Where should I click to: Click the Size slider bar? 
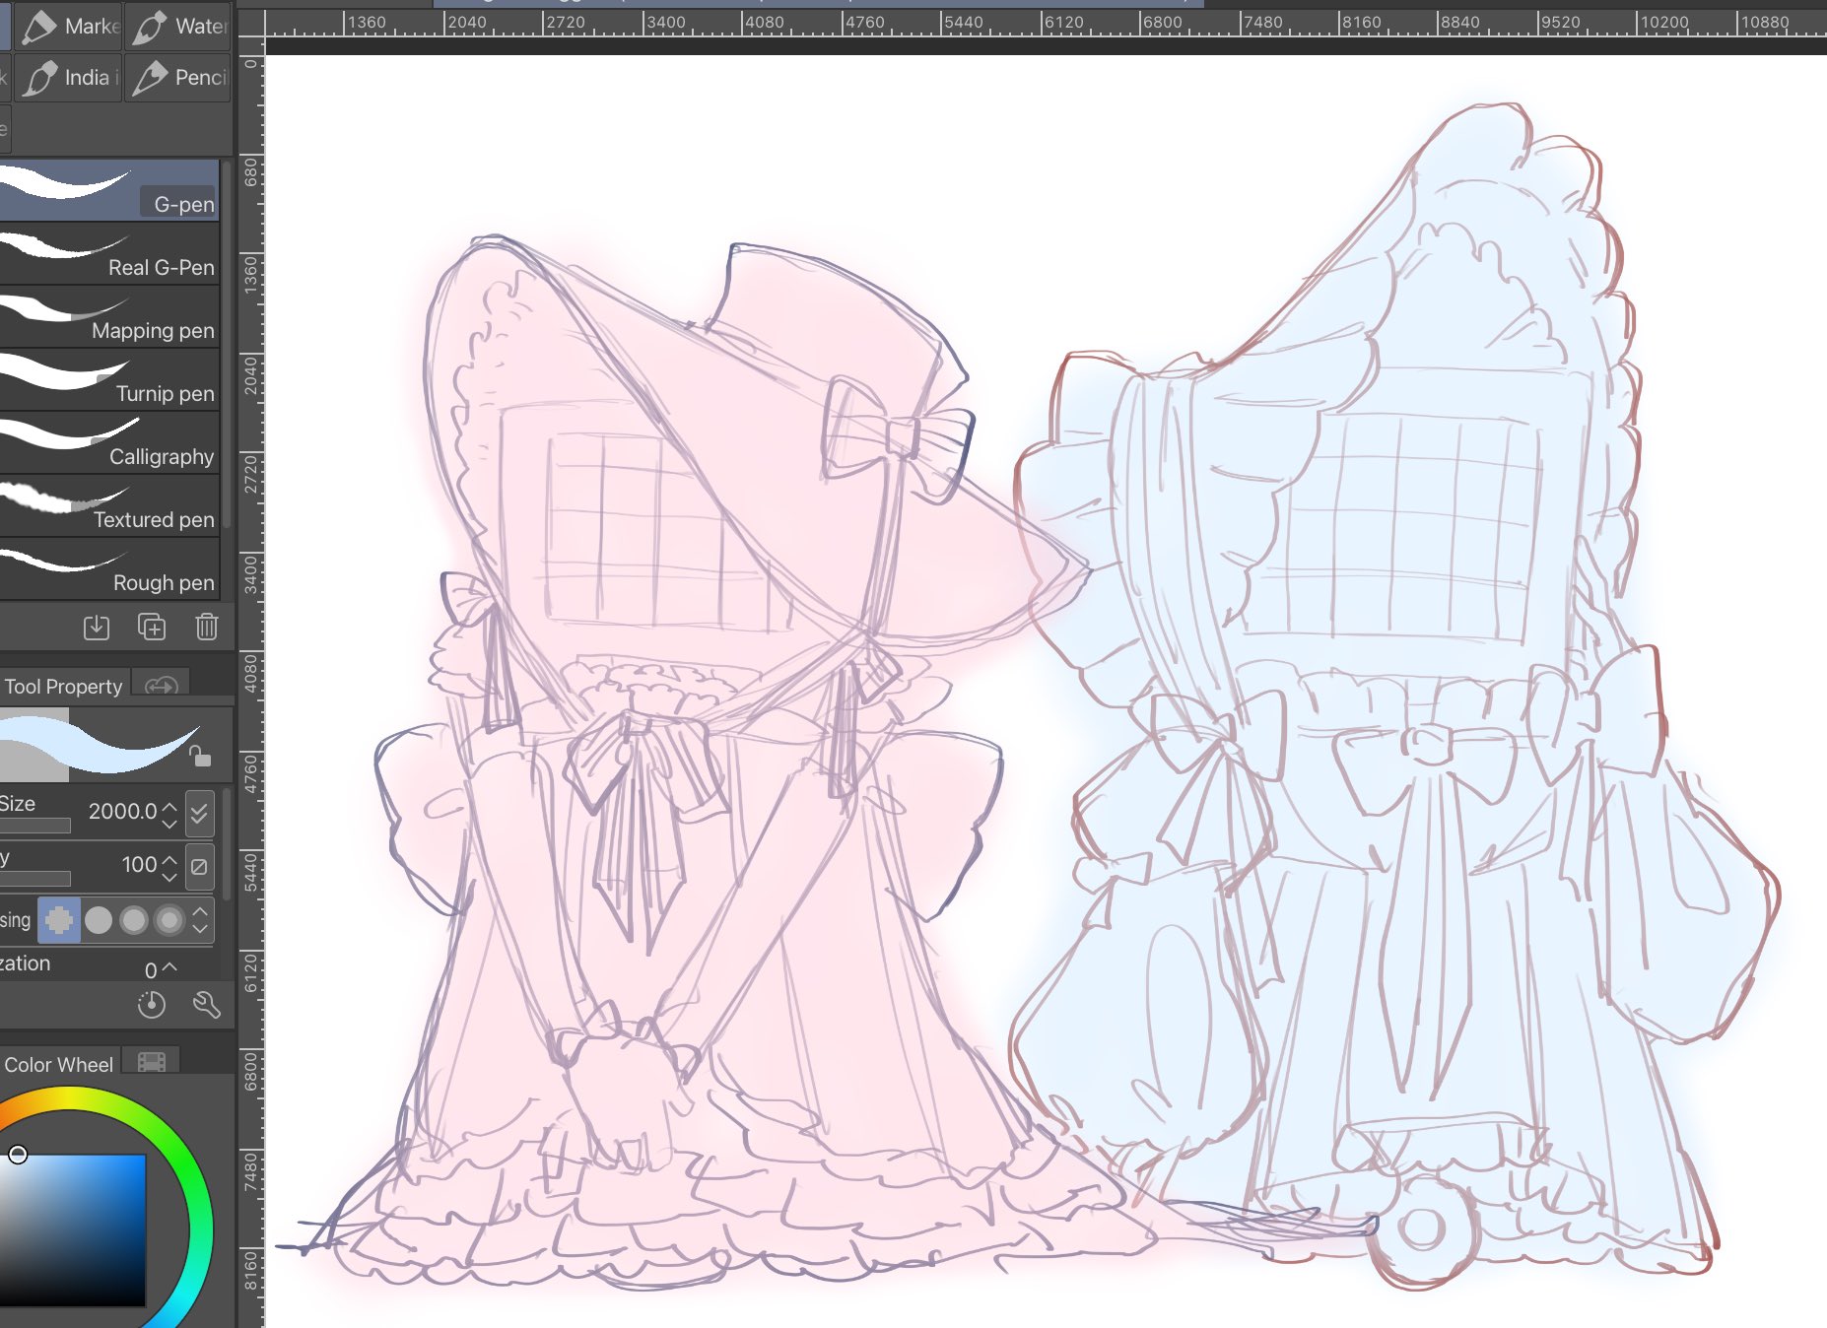35,826
